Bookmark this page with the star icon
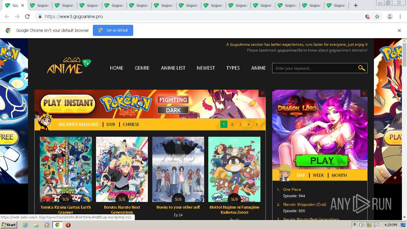 377,17
